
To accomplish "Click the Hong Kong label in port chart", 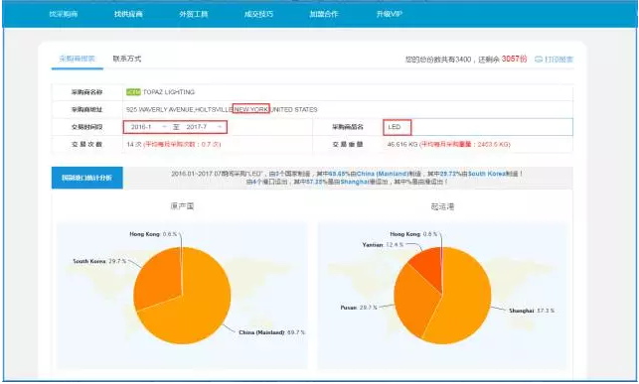I will pyautogui.click(x=413, y=234).
